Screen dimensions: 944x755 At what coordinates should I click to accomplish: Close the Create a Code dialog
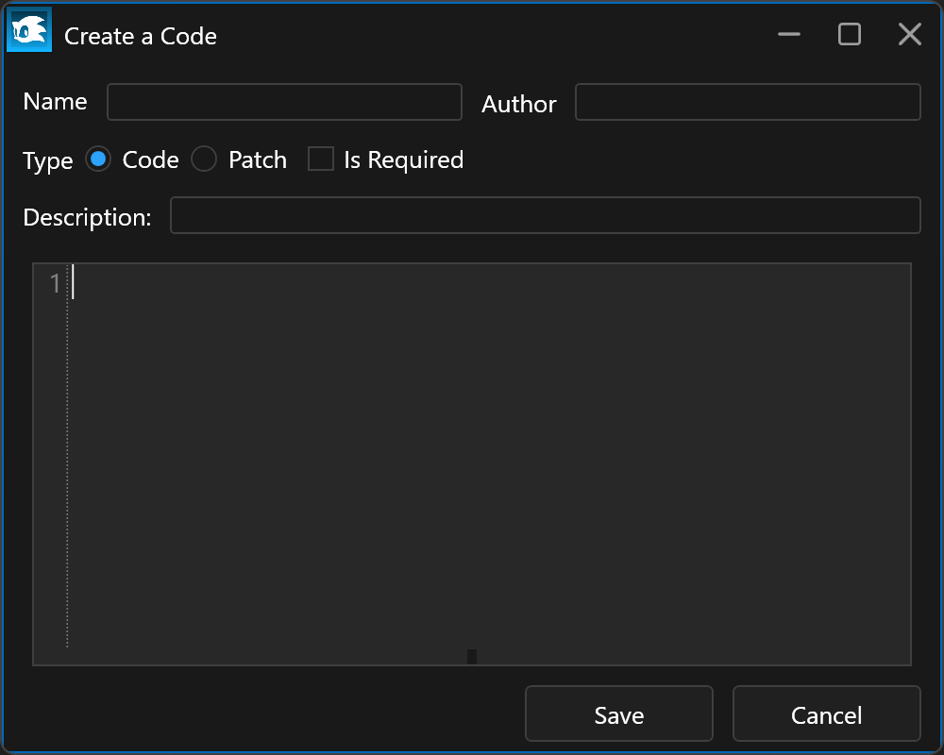tap(909, 35)
